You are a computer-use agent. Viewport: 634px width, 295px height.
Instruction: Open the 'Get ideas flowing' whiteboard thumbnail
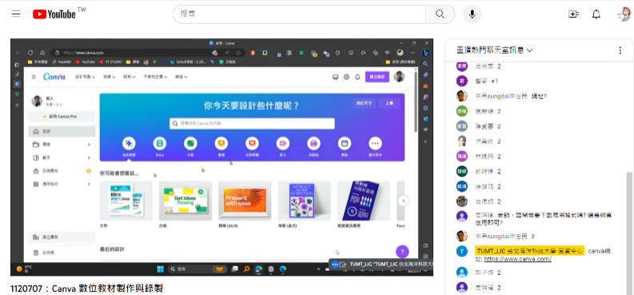click(x=185, y=201)
